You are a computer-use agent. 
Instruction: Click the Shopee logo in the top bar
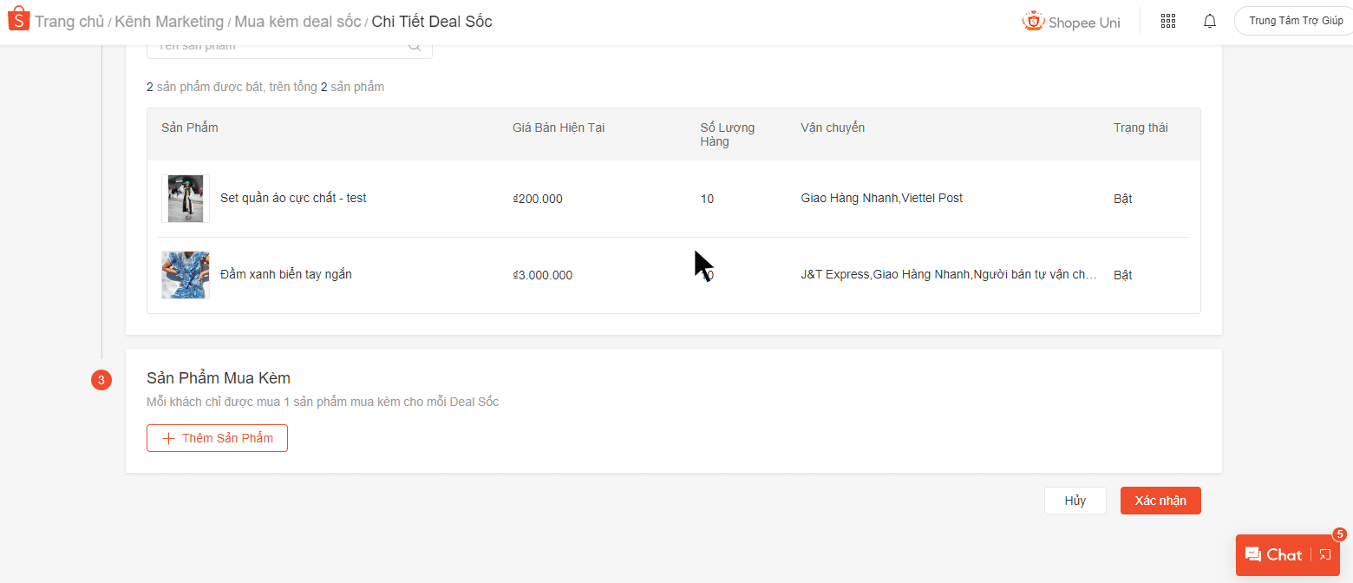[x=18, y=18]
